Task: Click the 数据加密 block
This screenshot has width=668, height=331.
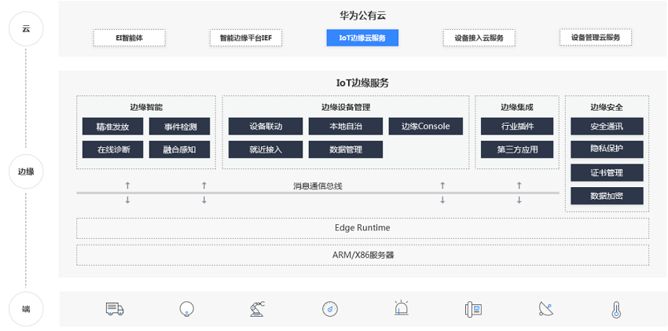Action: pyautogui.click(x=607, y=196)
